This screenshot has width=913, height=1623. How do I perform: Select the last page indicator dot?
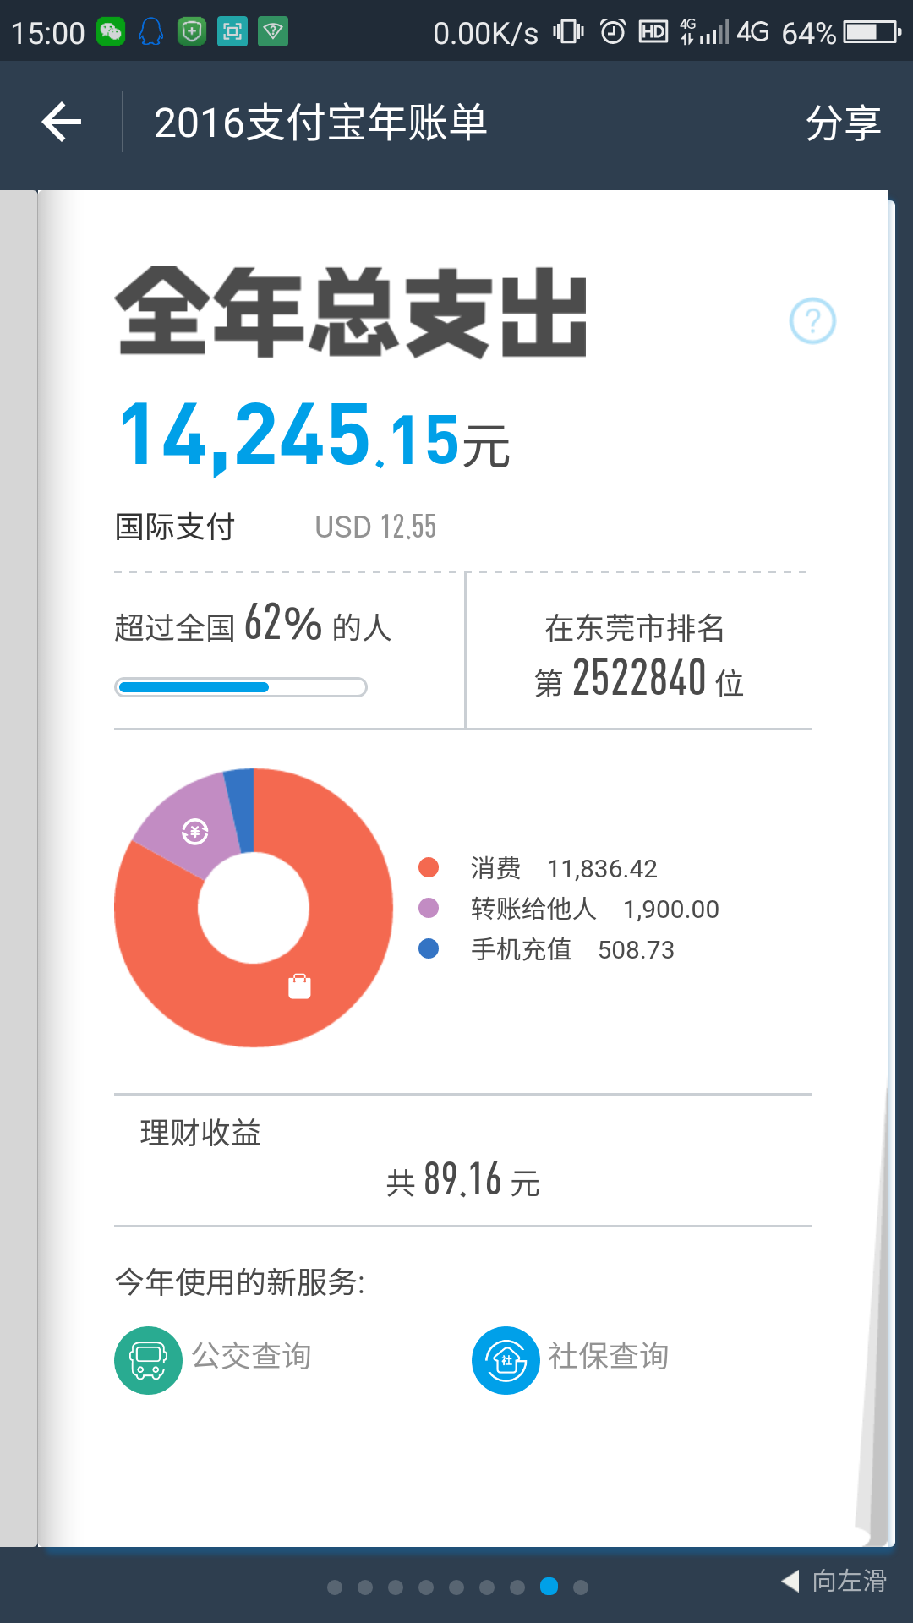tap(581, 1587)
